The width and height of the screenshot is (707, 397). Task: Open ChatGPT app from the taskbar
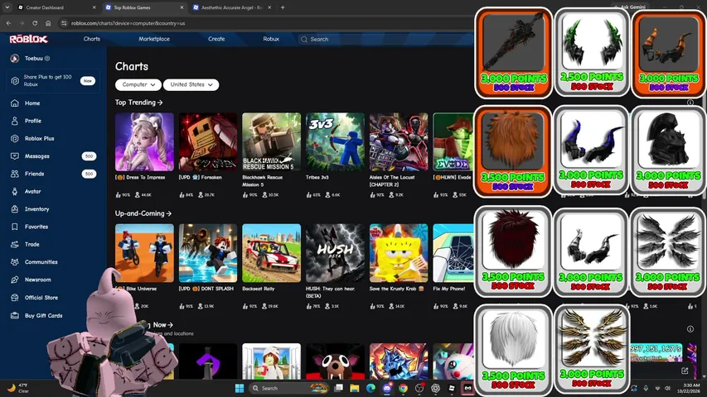[435, 388]
